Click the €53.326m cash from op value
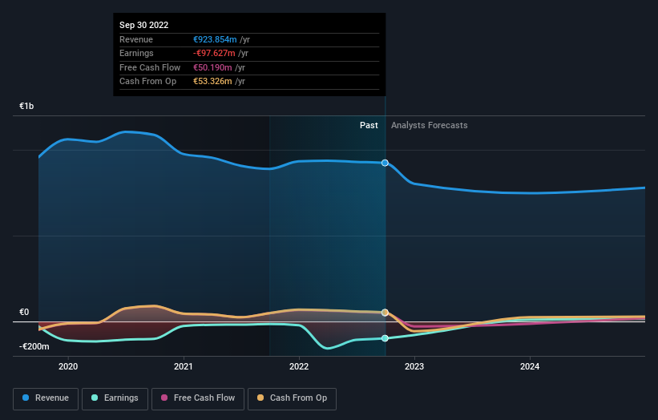The width and height of the screenshot is (658, 420). point(212,82)
